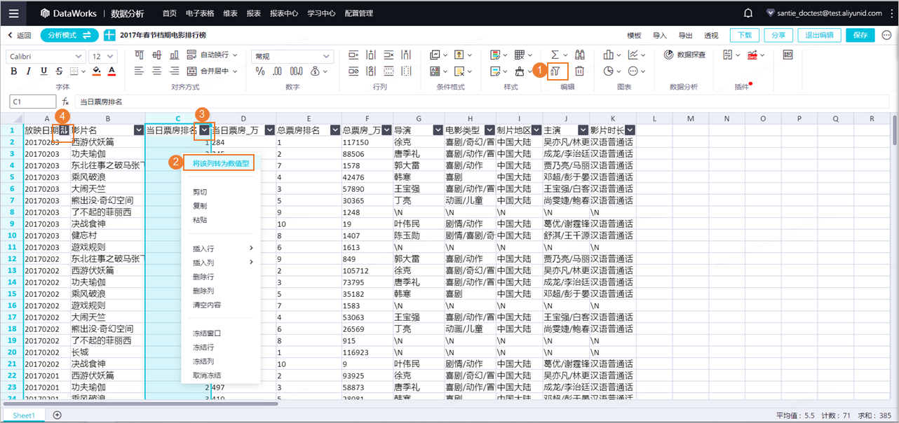899x423 pixels.
Task: Select 复制 in the context menu
Action: pos(201,206)
